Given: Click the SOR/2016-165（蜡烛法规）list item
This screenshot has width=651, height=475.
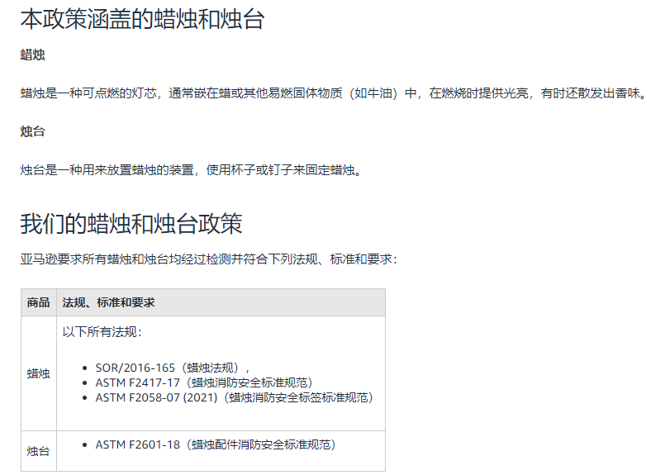Looking at the screenshot, I should pos(173,368).
